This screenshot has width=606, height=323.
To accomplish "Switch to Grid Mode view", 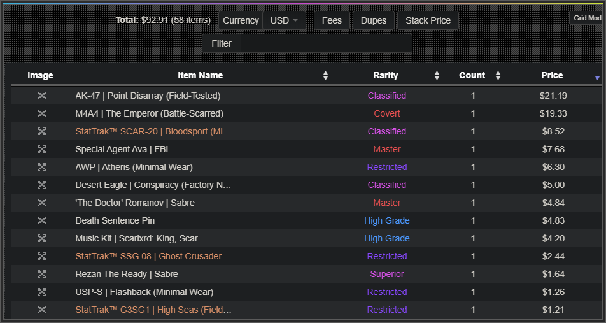I will click(x=587, y=18).
